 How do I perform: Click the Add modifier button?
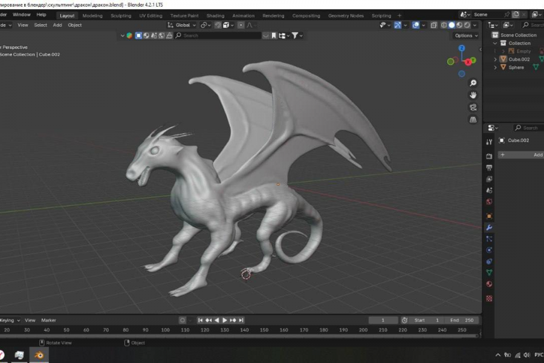521,155
